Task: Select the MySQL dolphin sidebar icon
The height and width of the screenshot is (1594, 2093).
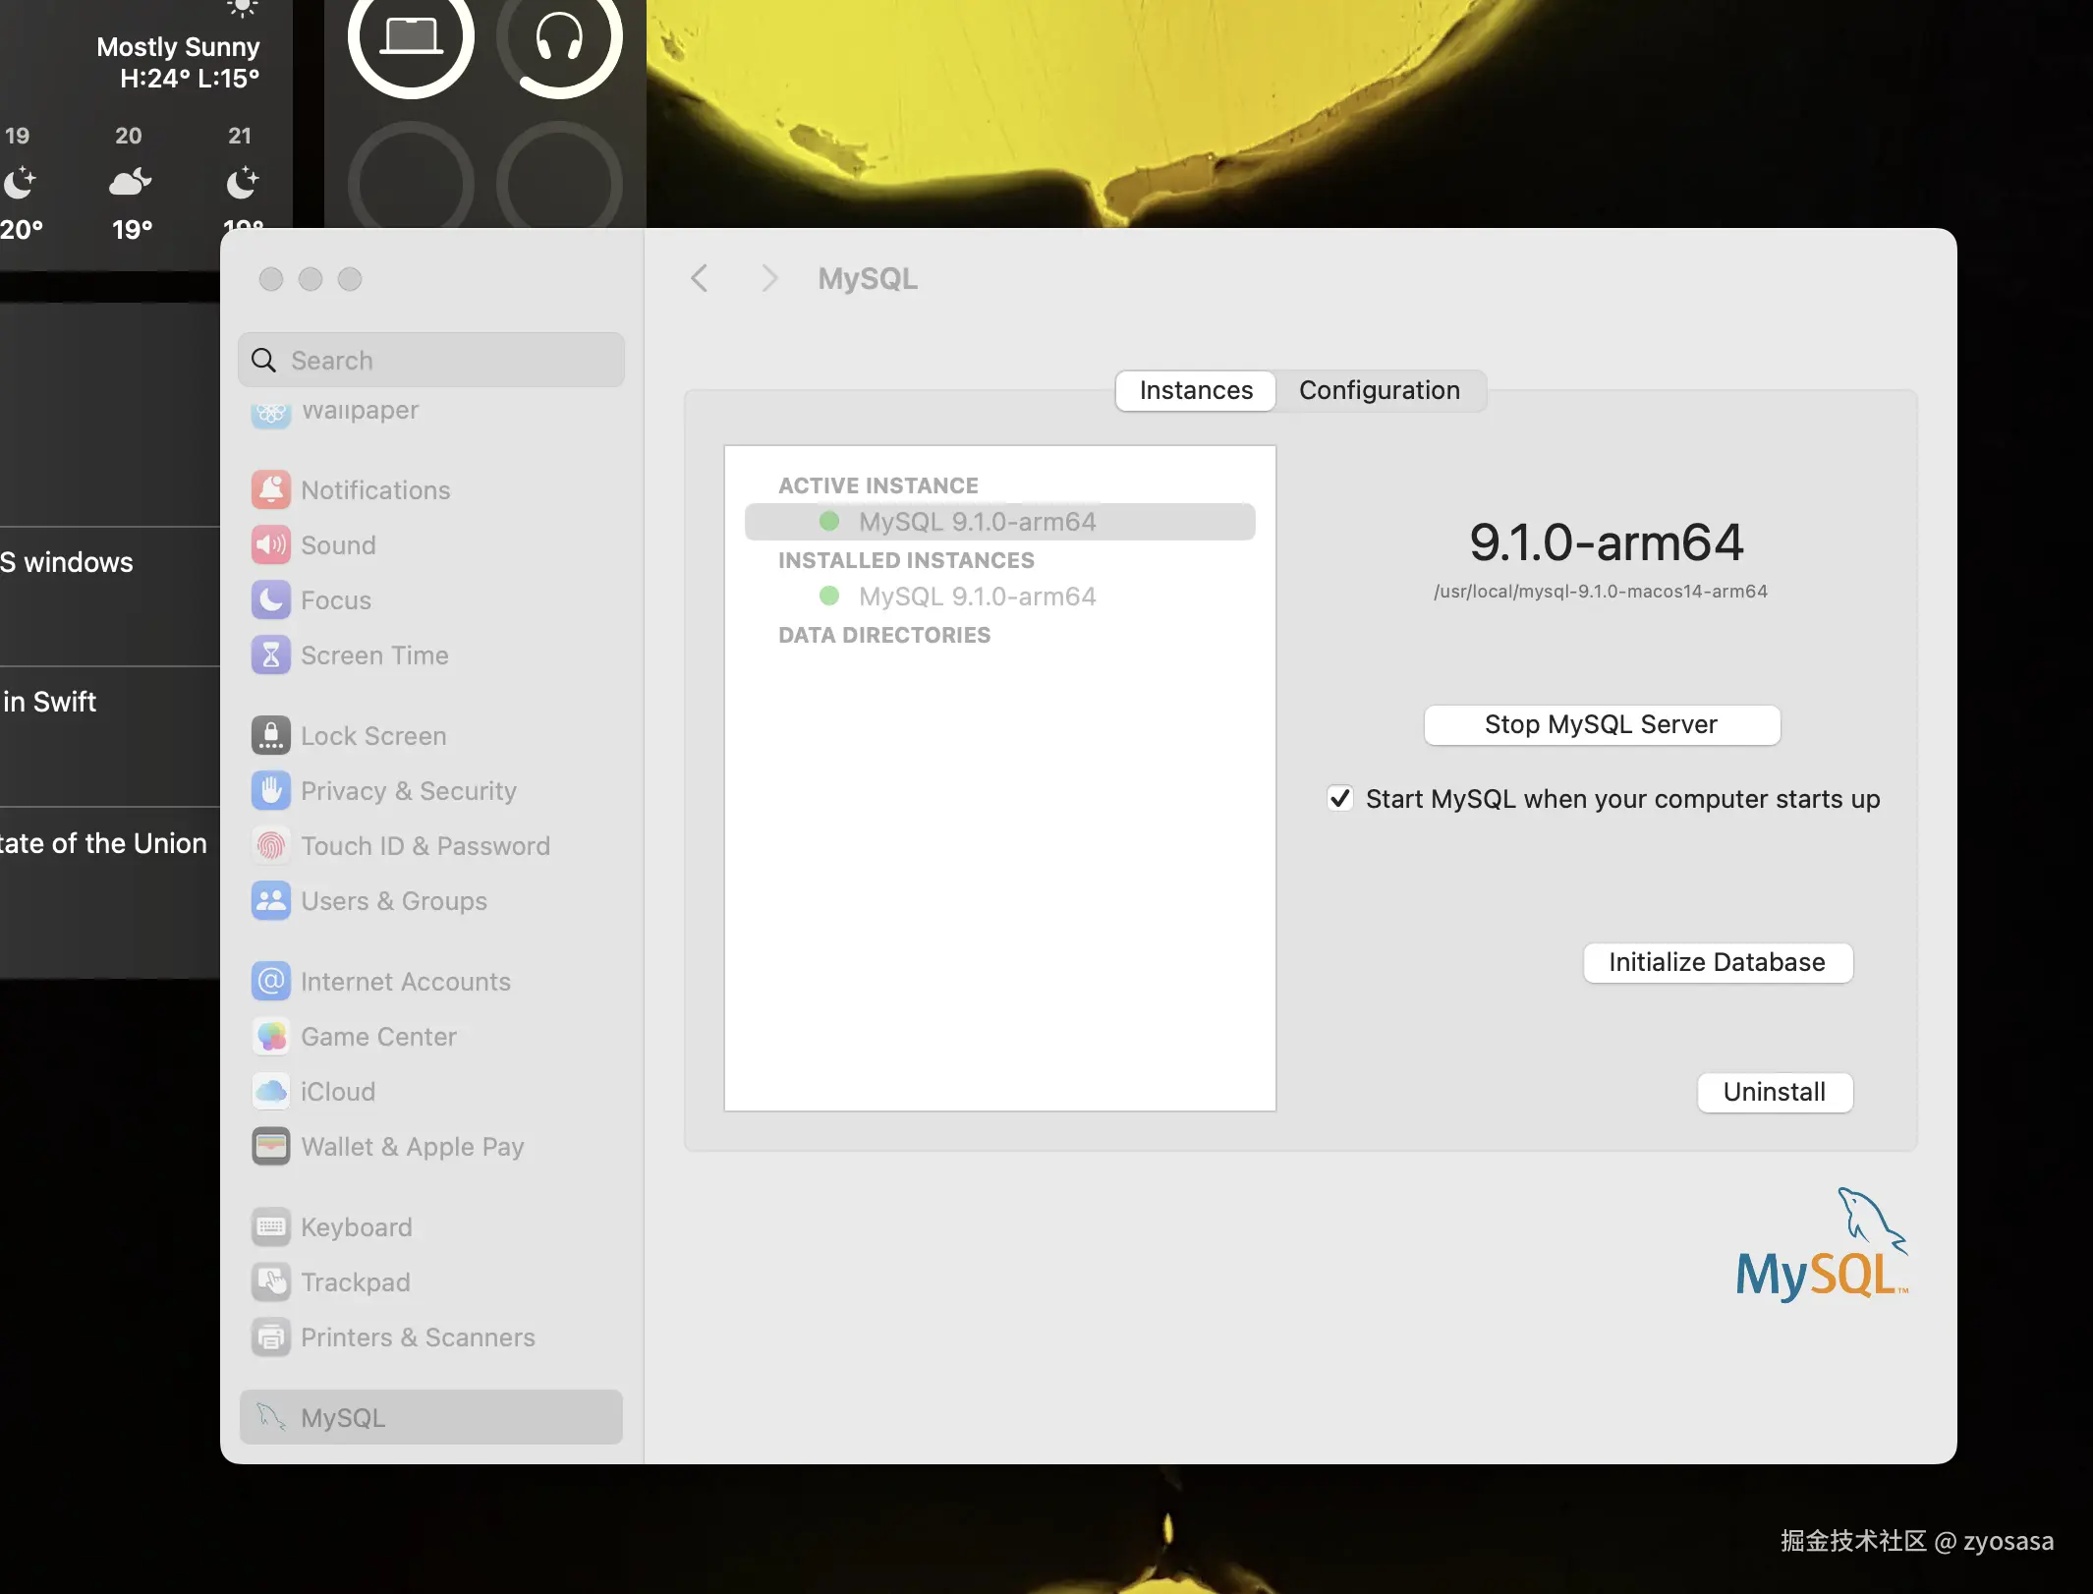Action: (271, 1417)
